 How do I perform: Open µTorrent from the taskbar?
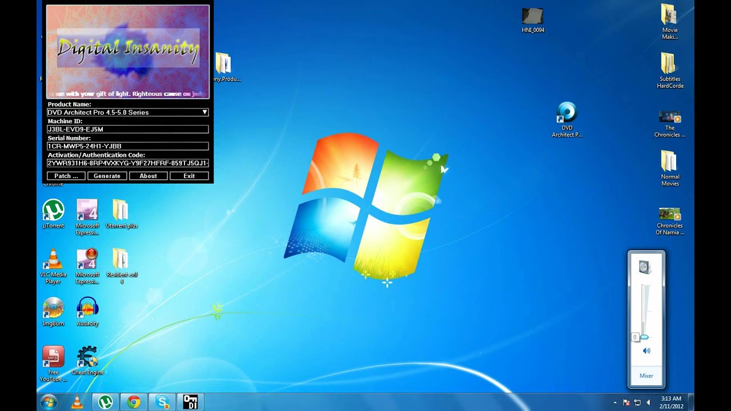[x=105, y=402]
